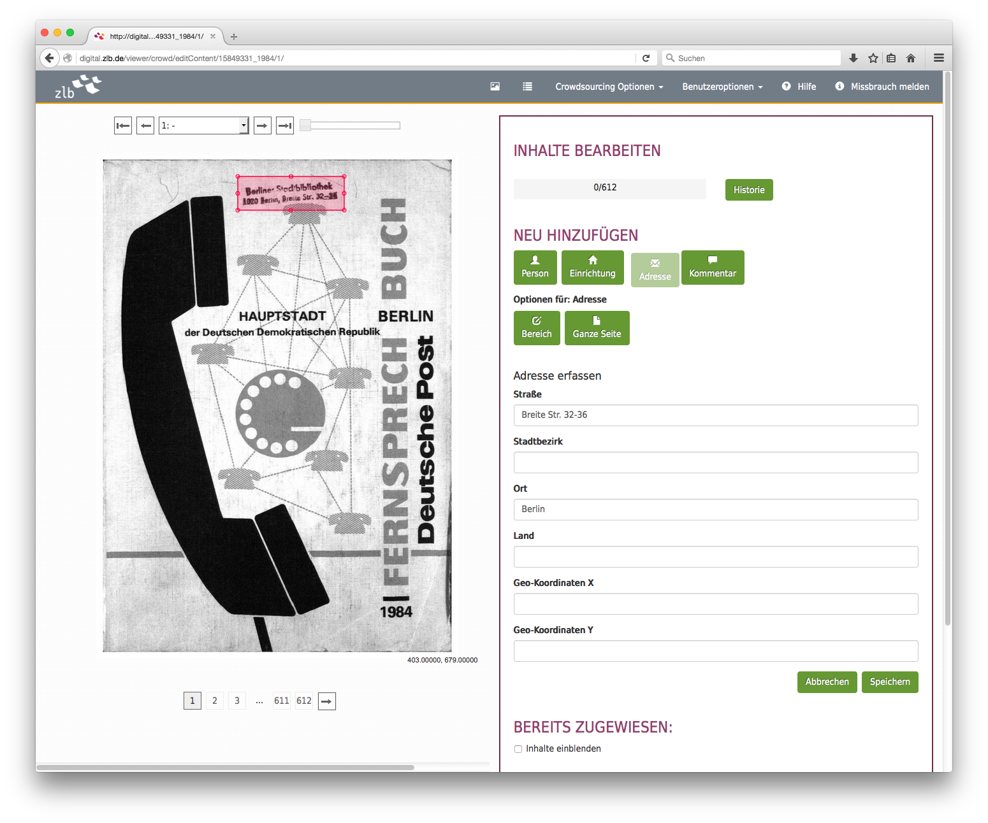Choose the Ganze Seite option
988x823 pixels.
[x=597, y=328]
